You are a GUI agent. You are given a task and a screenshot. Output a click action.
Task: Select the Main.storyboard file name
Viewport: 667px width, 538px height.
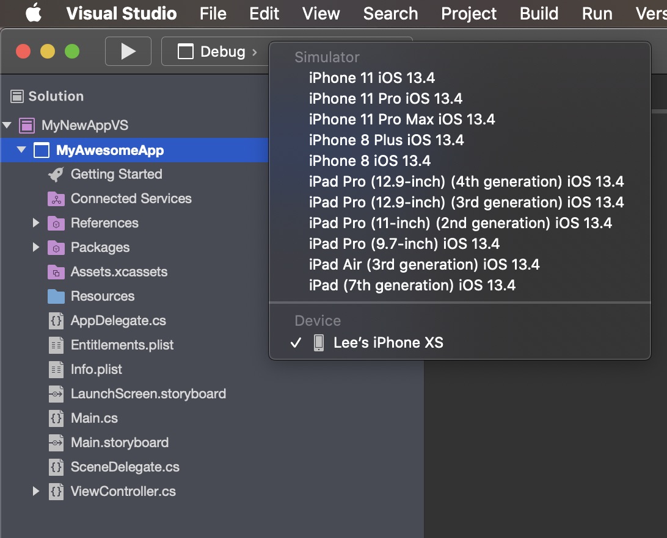tap(120, 443)
